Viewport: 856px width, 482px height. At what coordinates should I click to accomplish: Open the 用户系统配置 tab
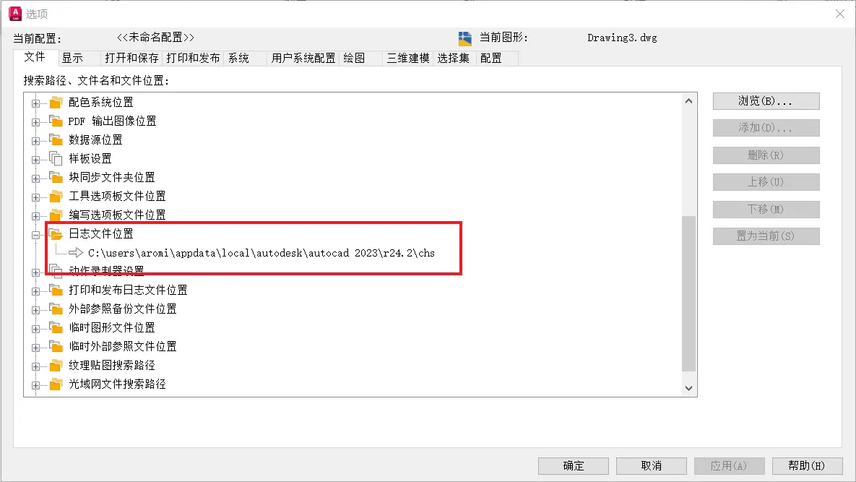pos(303,58)
